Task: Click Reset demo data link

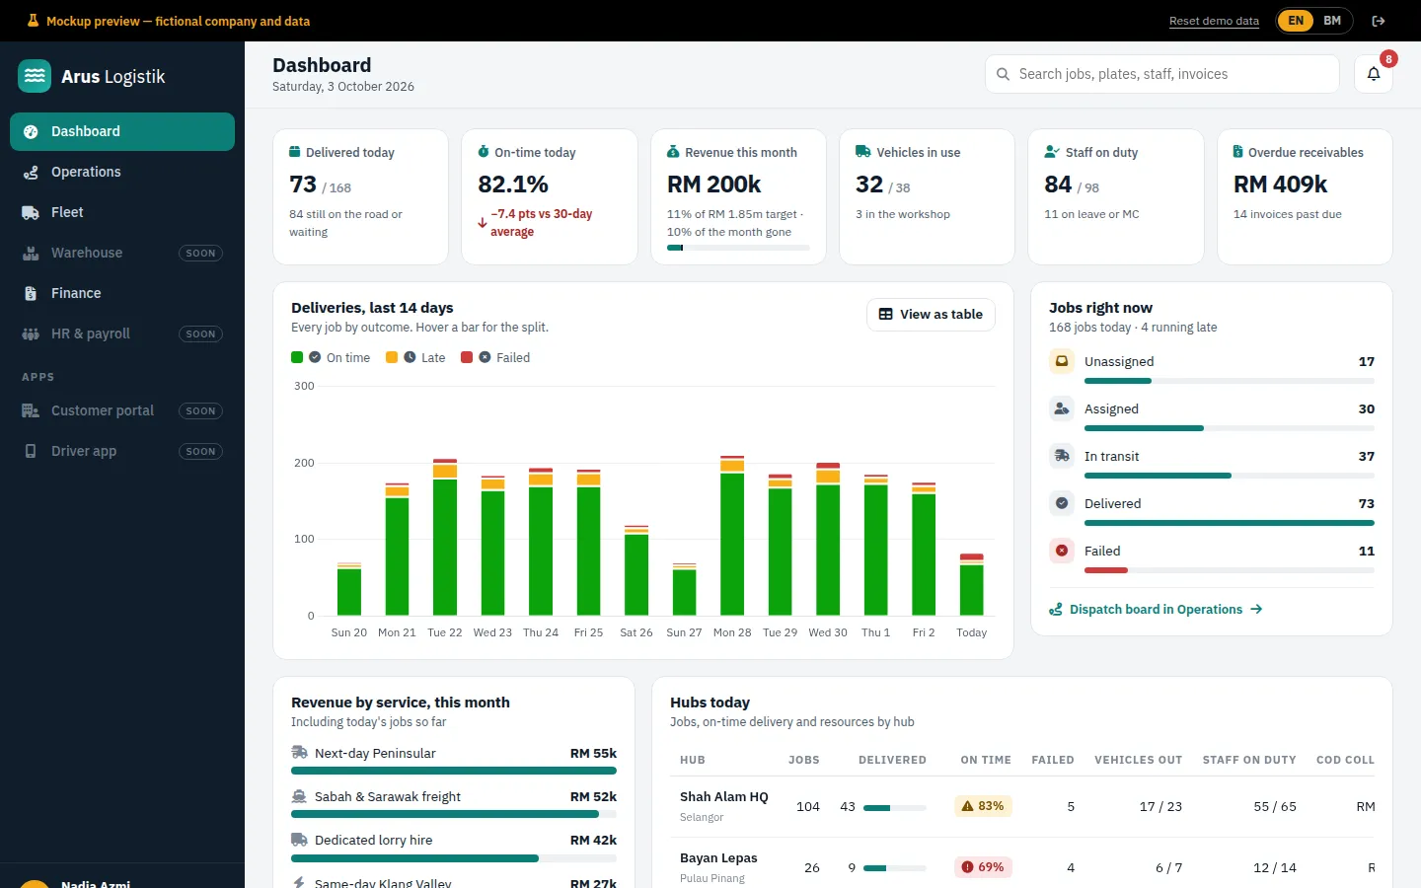Action: click(1214, 21)
